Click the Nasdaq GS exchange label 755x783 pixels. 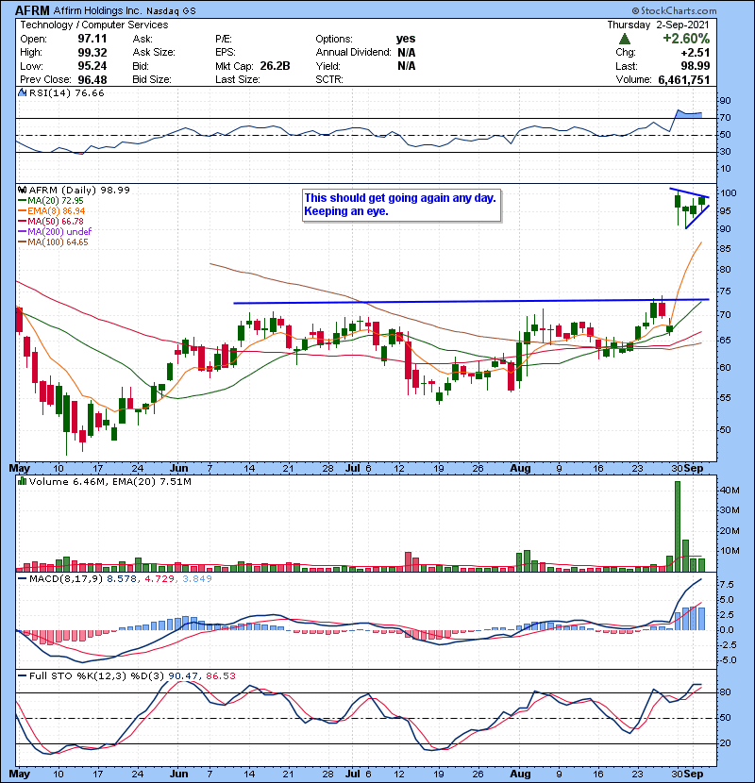point(171,10)
